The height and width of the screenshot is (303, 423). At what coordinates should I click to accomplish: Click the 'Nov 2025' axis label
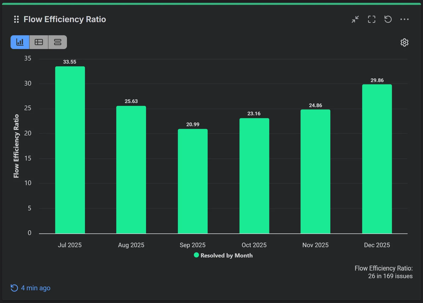315,245
